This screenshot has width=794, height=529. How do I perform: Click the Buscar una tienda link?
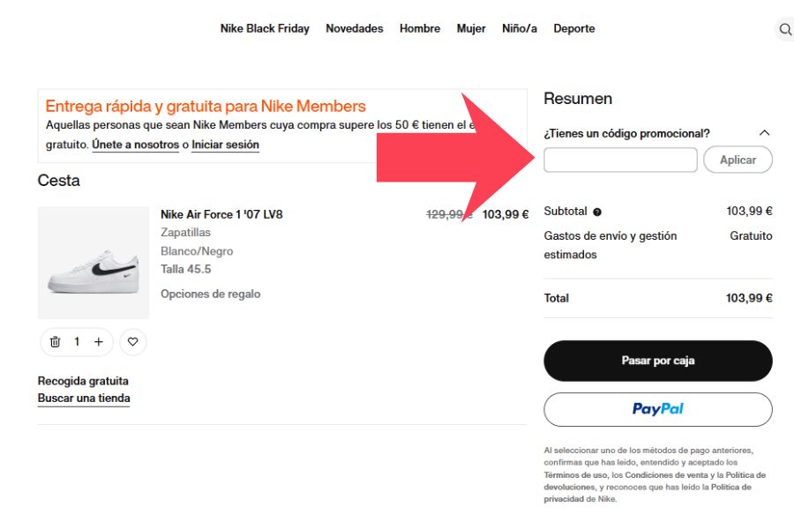(84, 399)
